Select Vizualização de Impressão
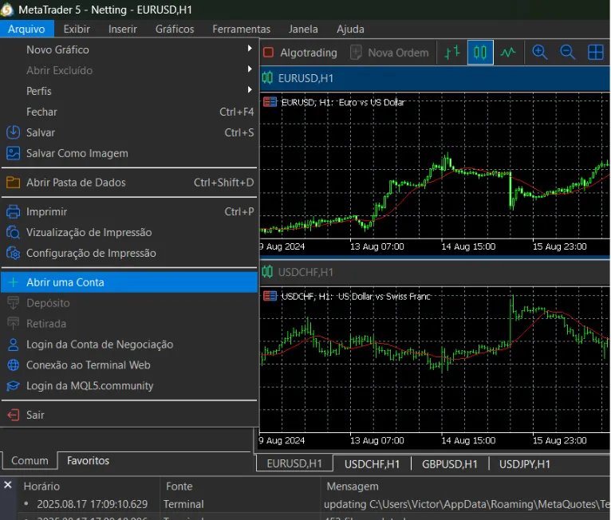611x520 pixels. point(129,232)
